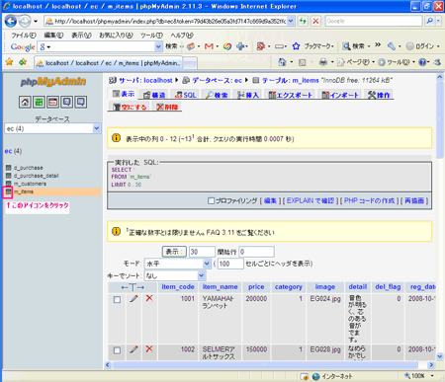Click the phpMyAdmin home icon in sidebar
The height and width of the screenshot is (382, 445).
click(25, 102)
